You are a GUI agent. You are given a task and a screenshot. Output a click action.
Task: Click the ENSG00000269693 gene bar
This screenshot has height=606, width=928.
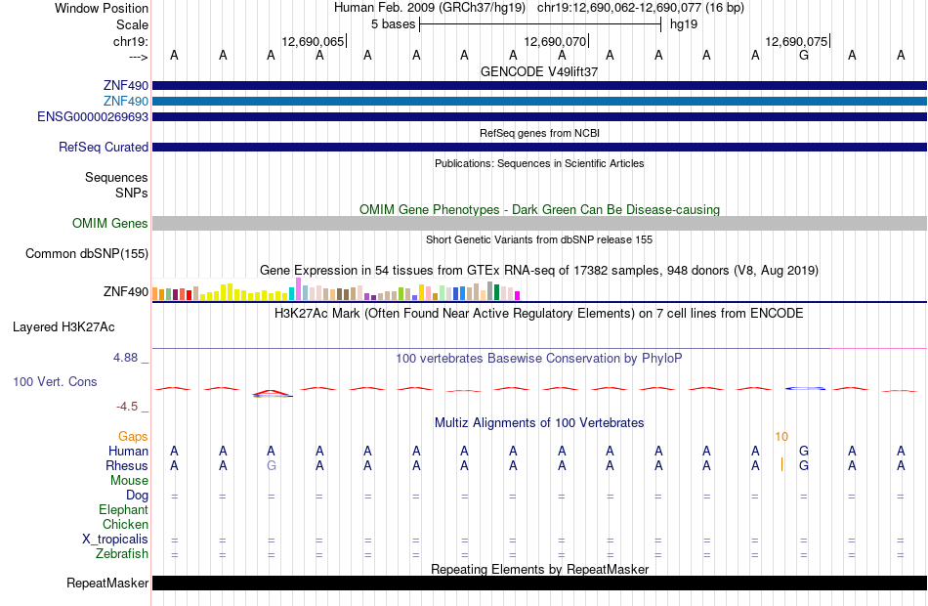point(539,116)
